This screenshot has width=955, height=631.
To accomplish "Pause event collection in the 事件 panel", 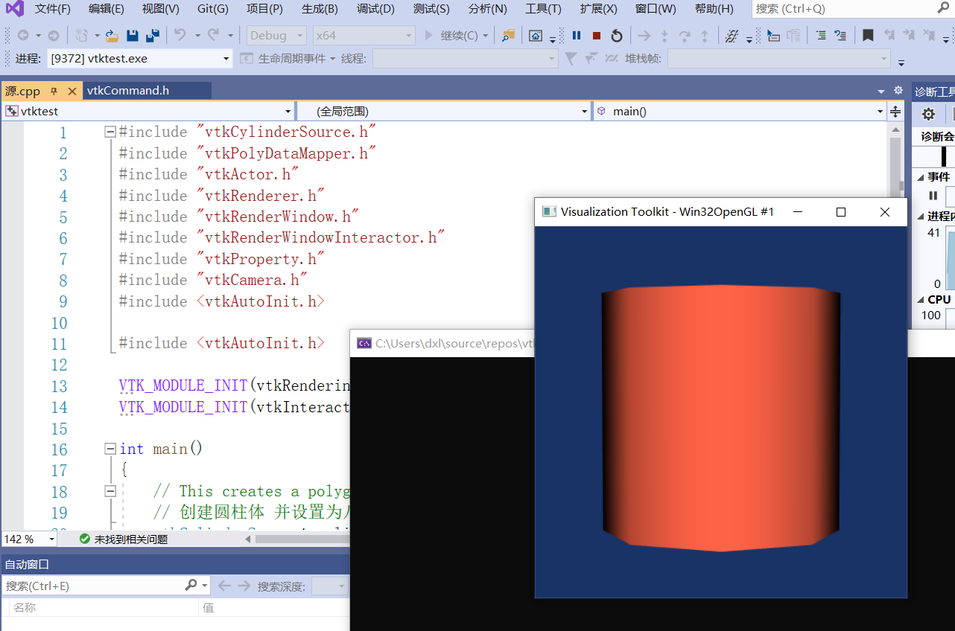I will click(x=933, y=195).
